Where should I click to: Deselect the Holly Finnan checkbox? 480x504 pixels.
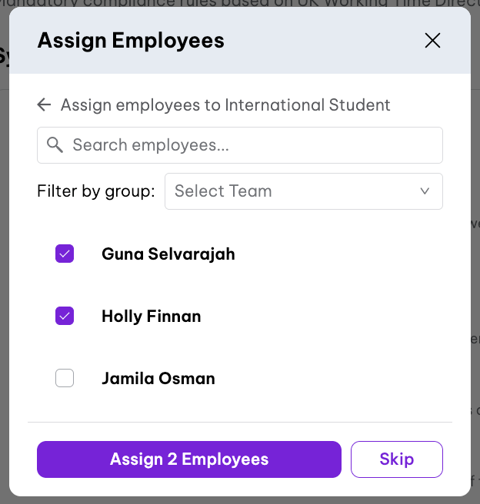(65, 316)
